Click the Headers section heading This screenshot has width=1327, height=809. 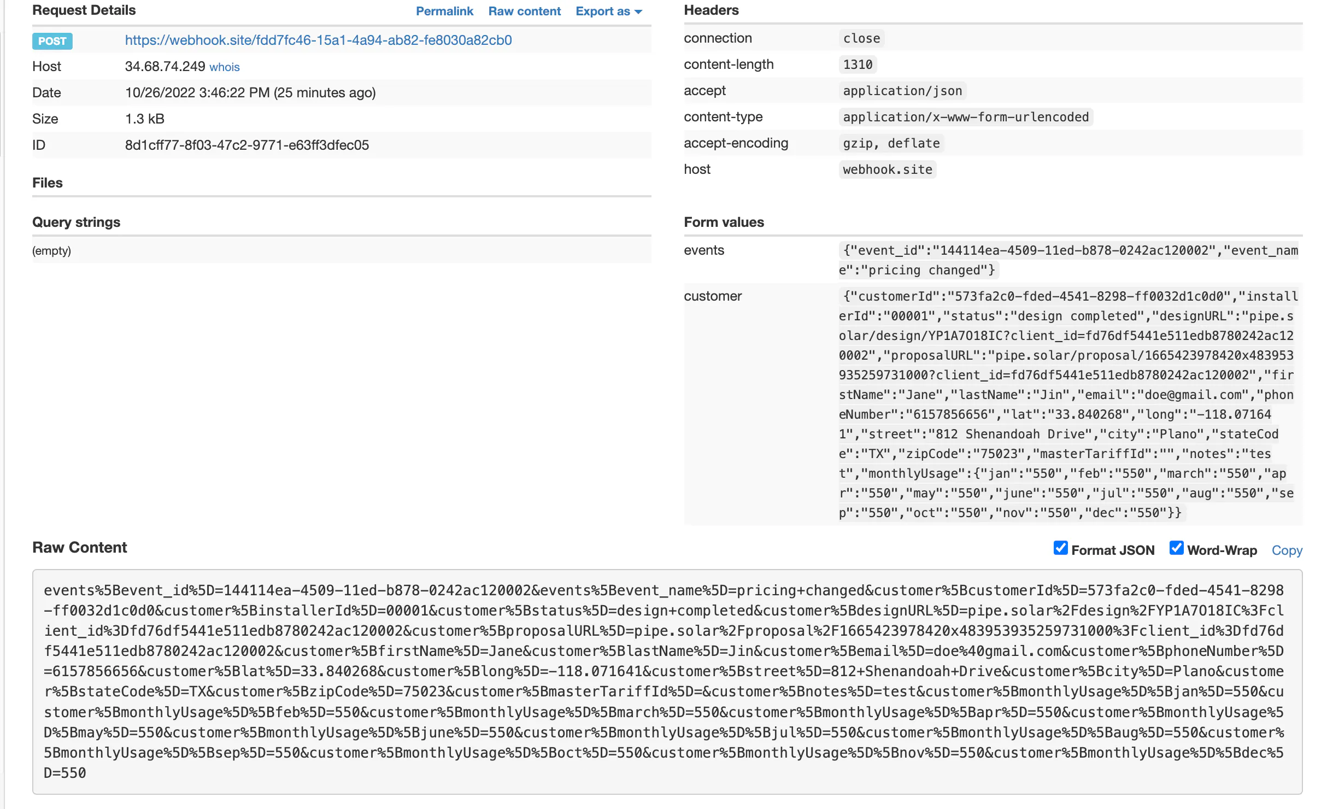click(711, 10)
